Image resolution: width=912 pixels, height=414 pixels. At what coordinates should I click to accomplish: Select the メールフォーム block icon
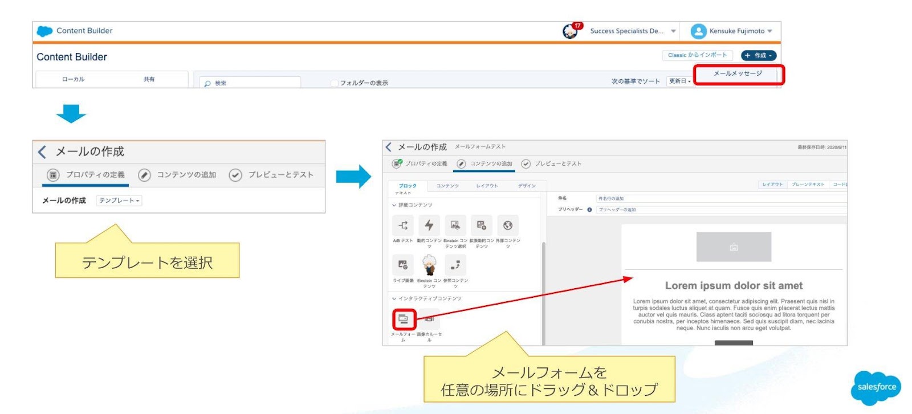point(404,319)
